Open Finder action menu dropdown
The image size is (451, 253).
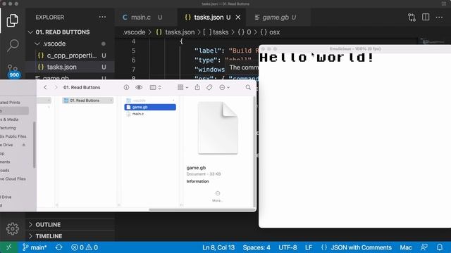pyautogui.click(x=224, y=87)
